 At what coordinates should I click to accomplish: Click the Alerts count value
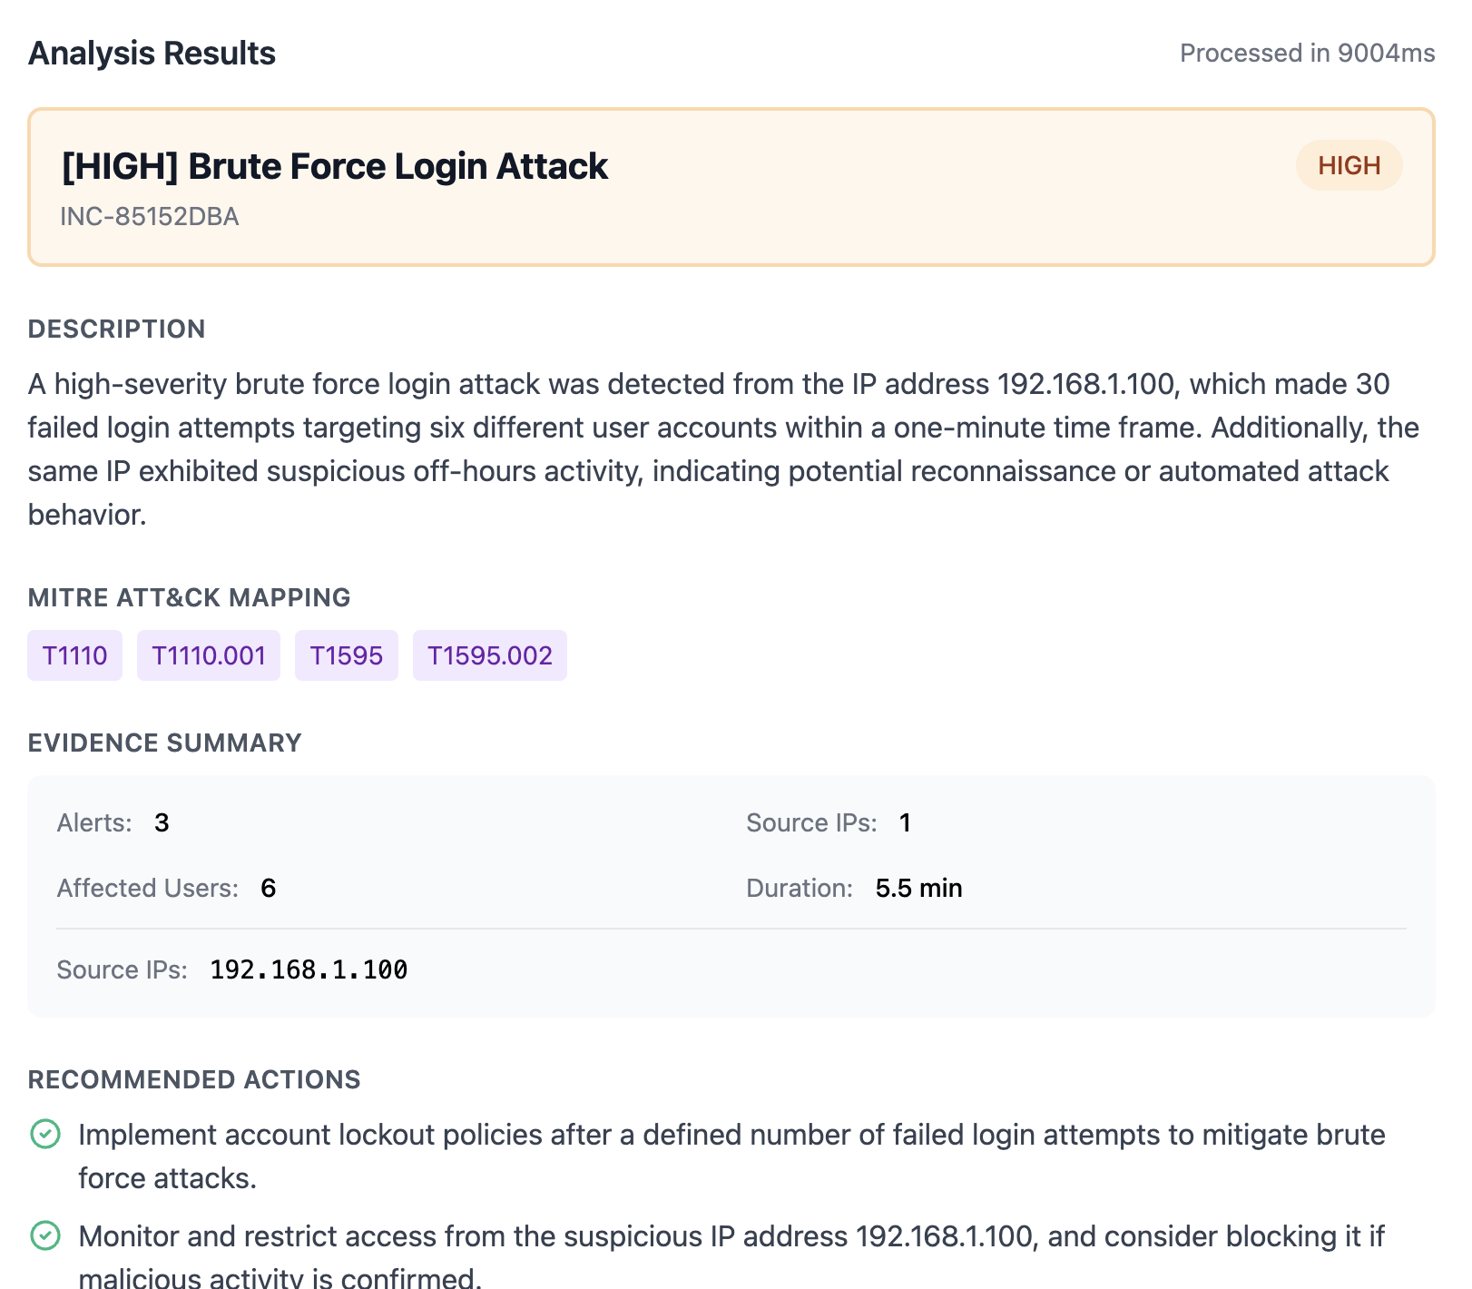tap(162, 822)
